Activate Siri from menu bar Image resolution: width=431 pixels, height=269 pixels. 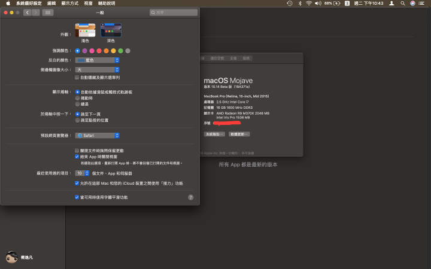[412, 4]
